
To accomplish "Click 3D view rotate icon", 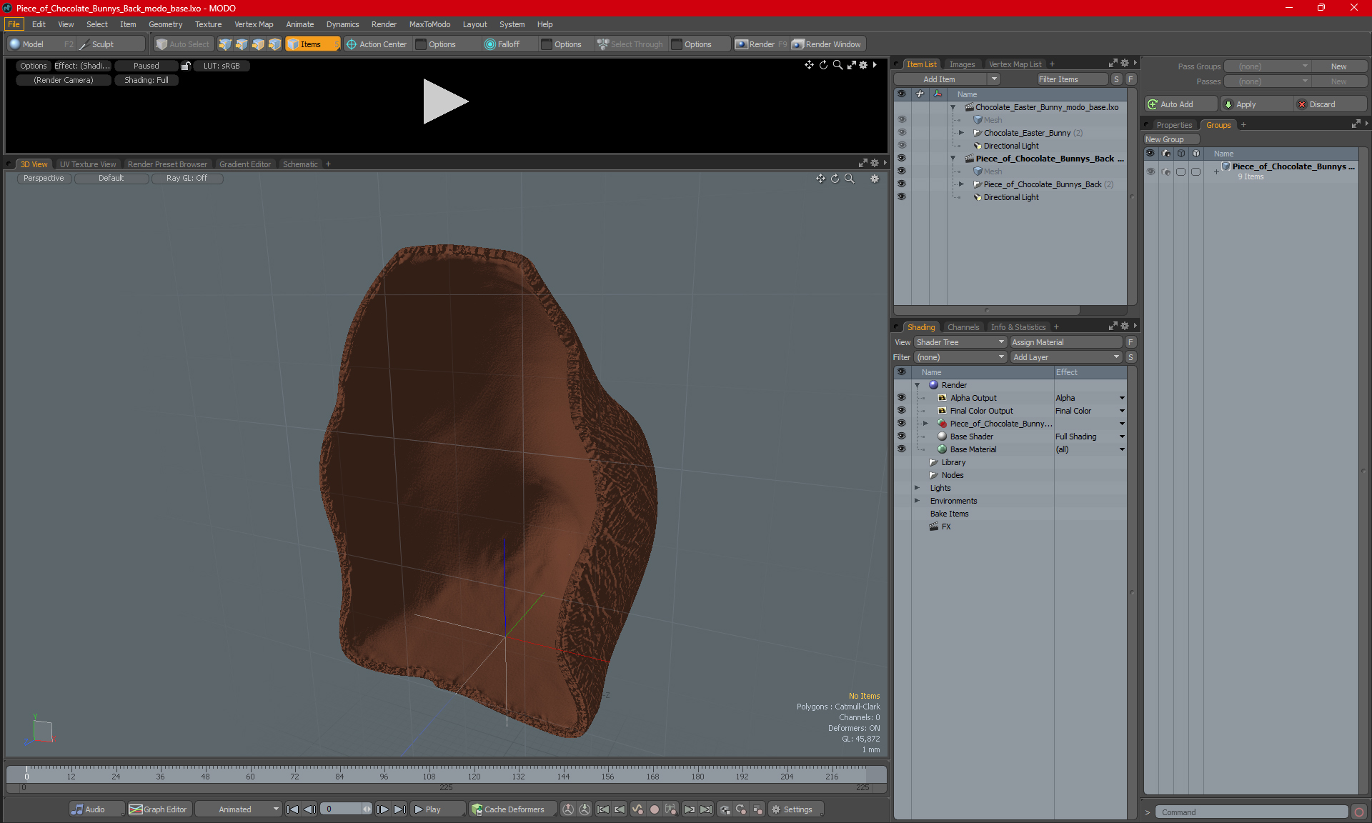I will [835, 179].
